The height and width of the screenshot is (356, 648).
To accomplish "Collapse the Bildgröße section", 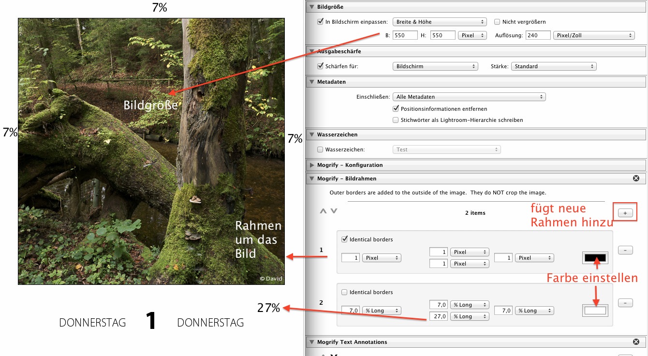I will 311,7.
